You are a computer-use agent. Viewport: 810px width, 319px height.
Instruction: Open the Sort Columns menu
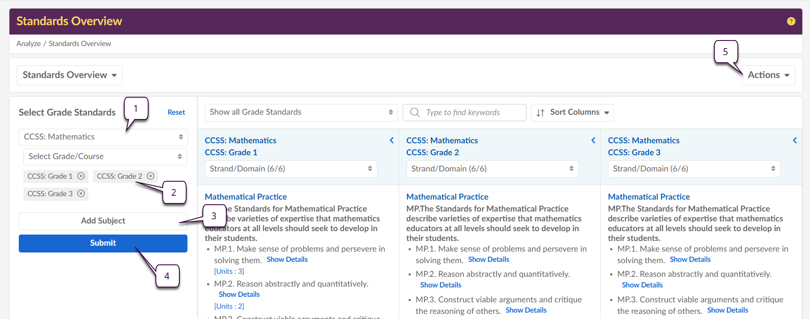click(572, 113)
